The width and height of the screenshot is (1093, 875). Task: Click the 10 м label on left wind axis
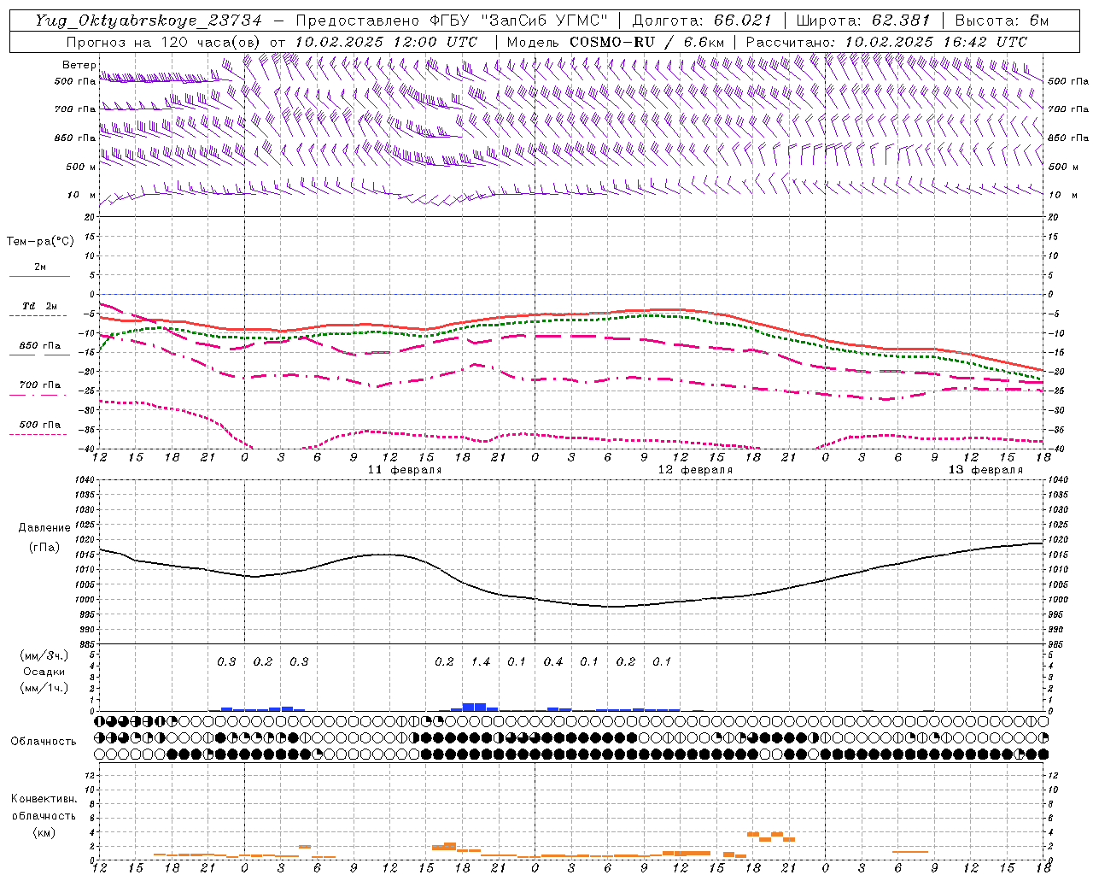tap(82, 196)
